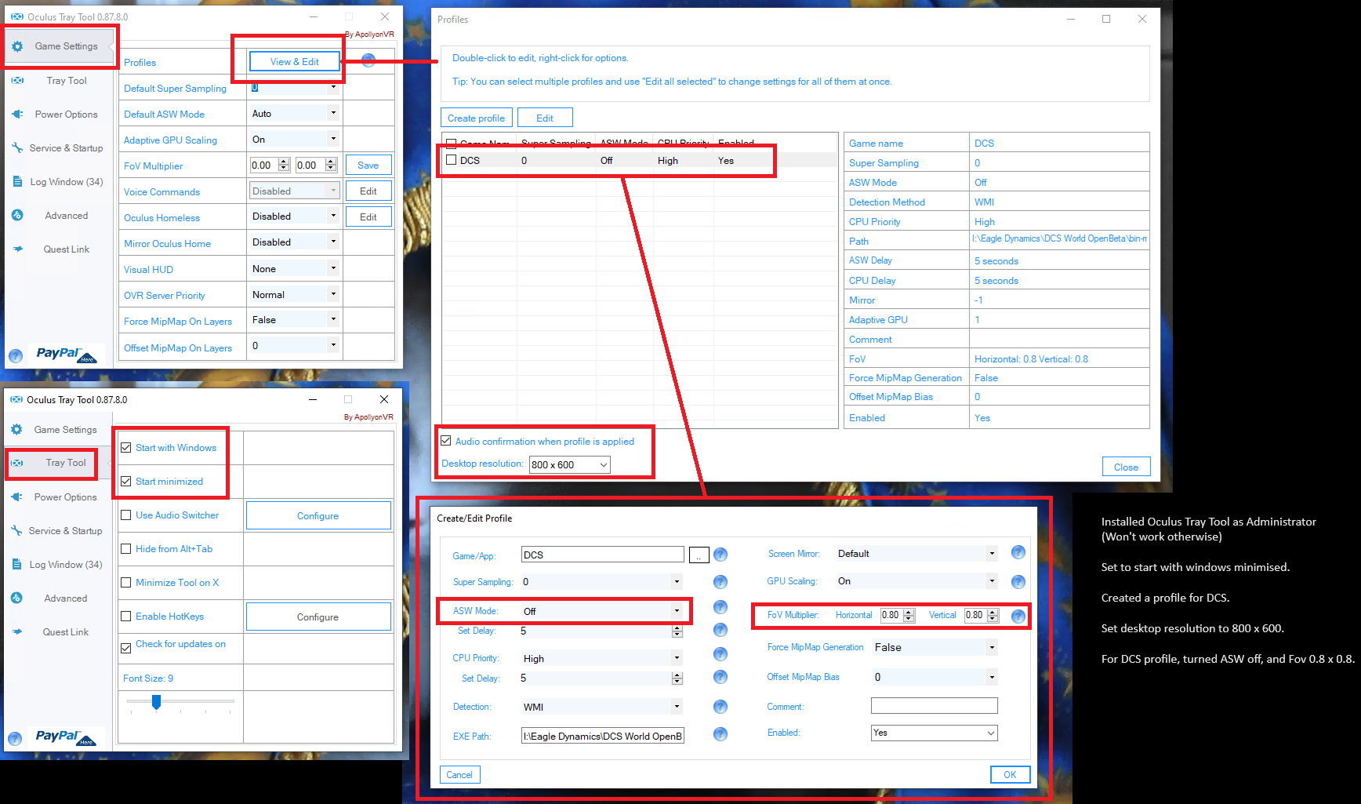Click Quest Link icon in top Tray Tool window
The width and height of the screenshot is (1361, 804).
click(x=17, y=249)
